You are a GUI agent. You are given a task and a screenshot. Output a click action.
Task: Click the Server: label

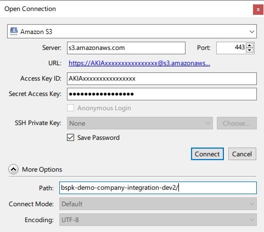[52, 48]
